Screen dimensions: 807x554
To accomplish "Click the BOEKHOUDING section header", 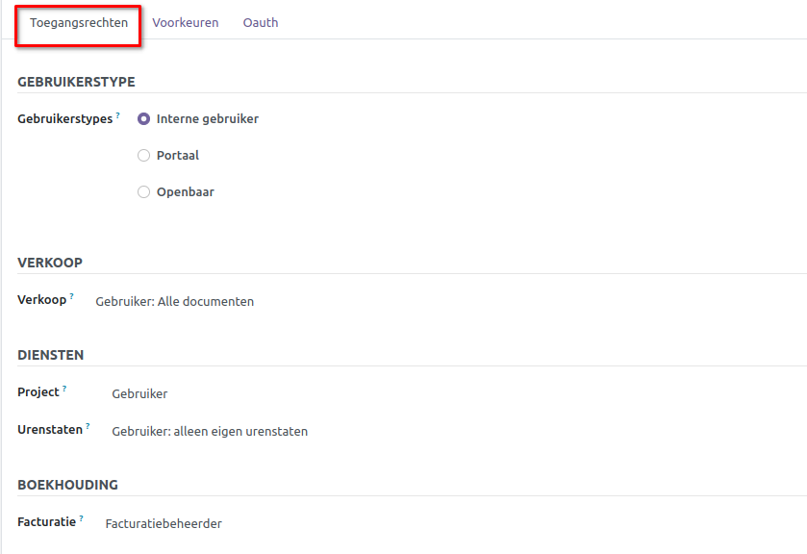I will click(x=67, y=485).
